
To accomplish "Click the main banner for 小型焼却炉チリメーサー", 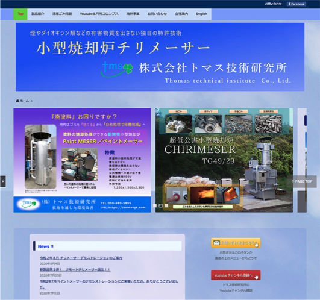I will coord(160,57).
